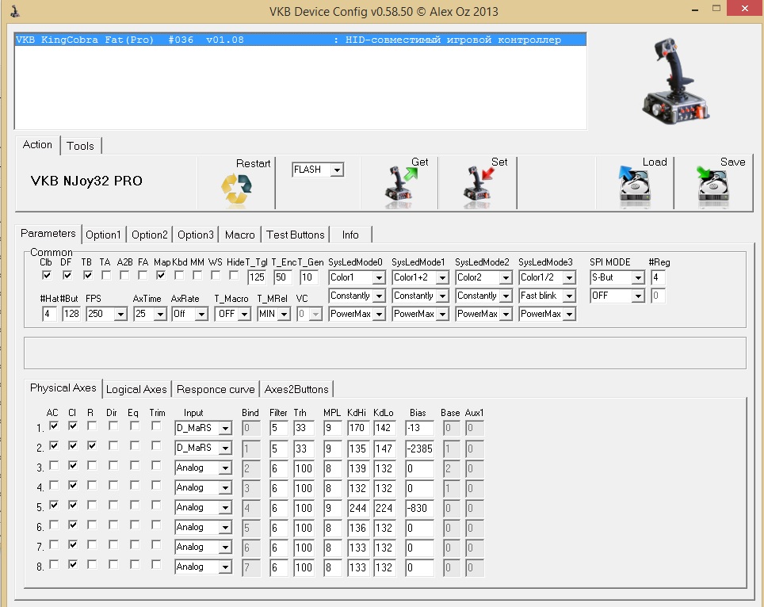Click KdLo field showing 224
The image size is (764, 607).
384,508
